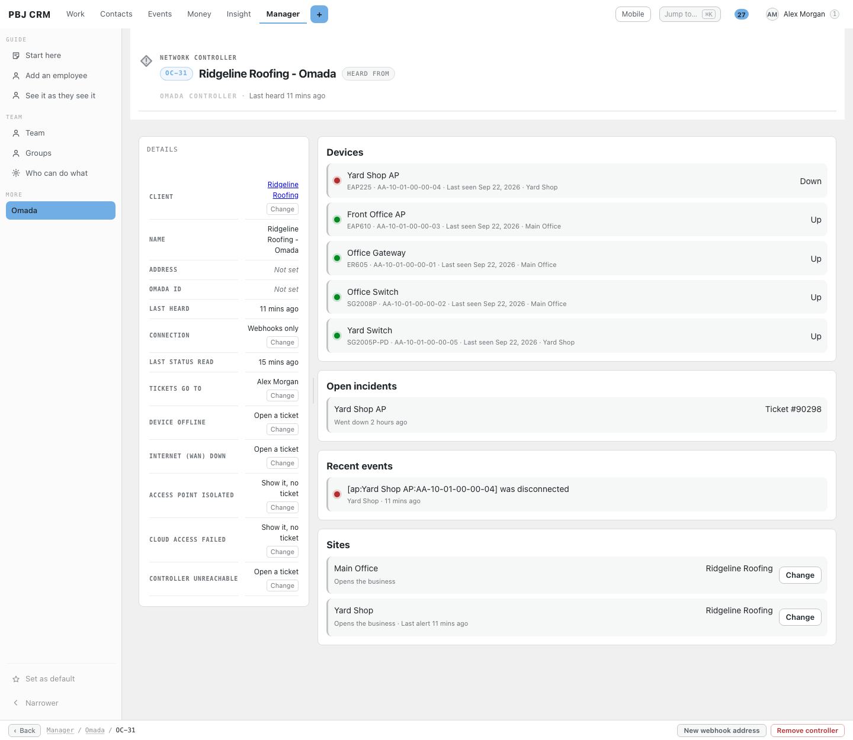
Task: Go Back using the footer button
Action: (25, 731)
